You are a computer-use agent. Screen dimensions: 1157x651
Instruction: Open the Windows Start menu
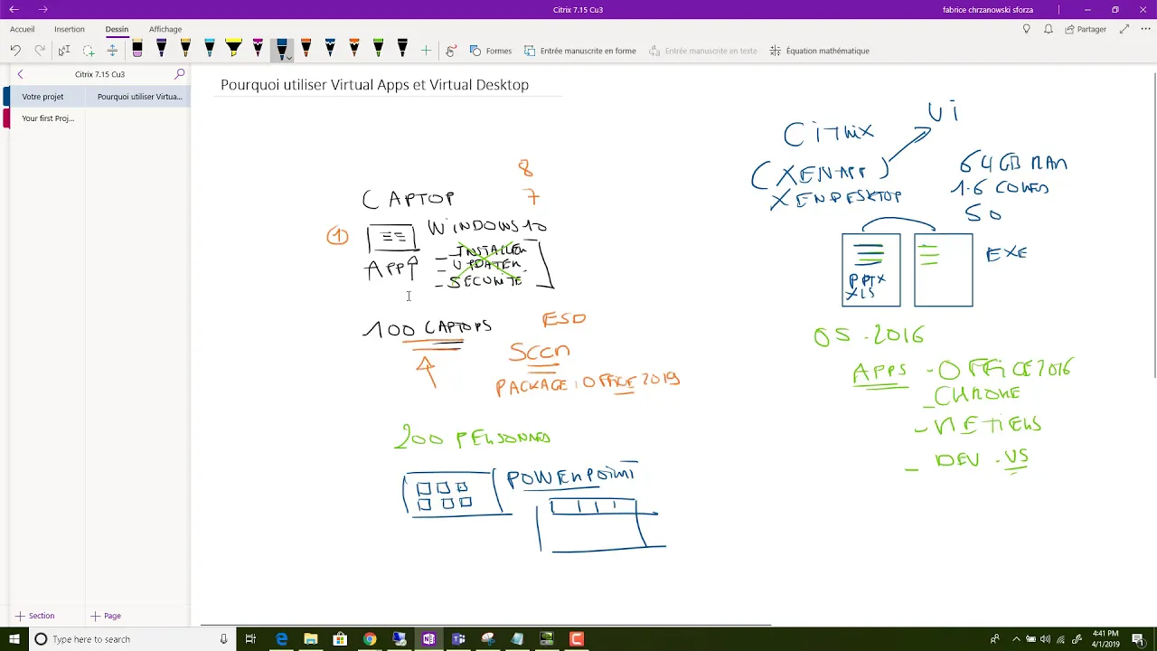tap(14, 639)
